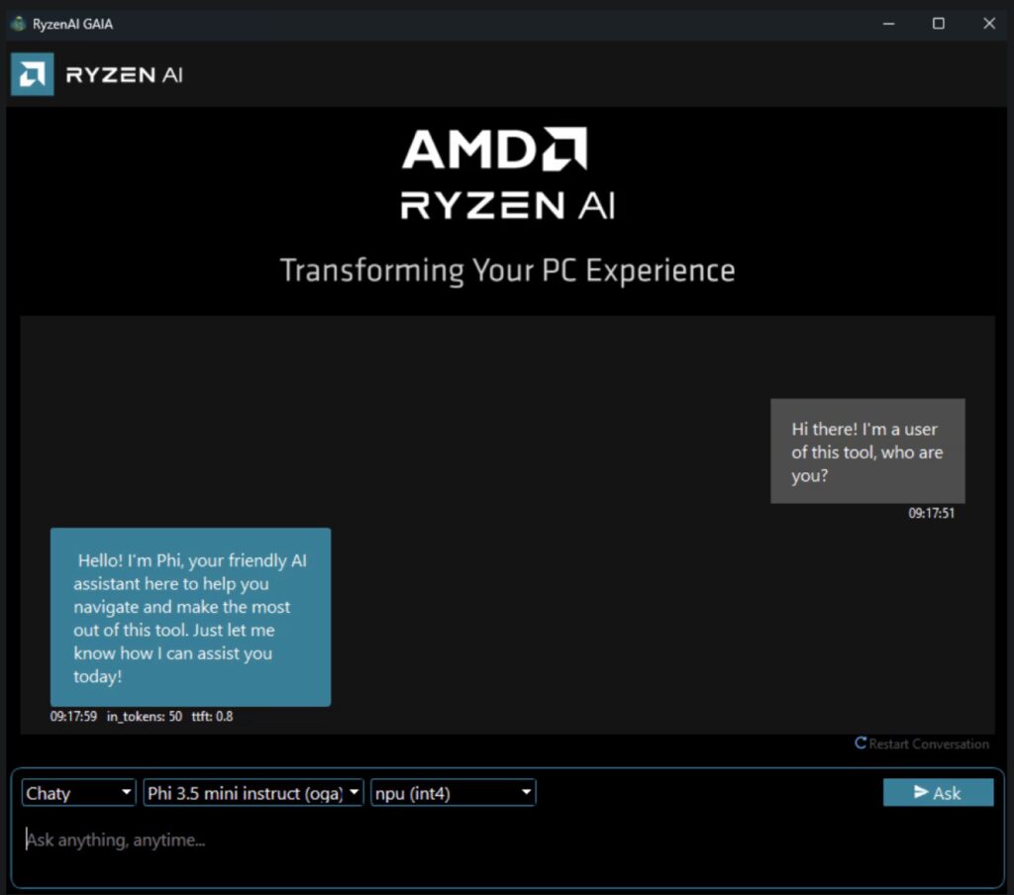Open the Chaty agent dropdown
The width and height of the screenshot is (1014, 895).
tap(79, 793)
